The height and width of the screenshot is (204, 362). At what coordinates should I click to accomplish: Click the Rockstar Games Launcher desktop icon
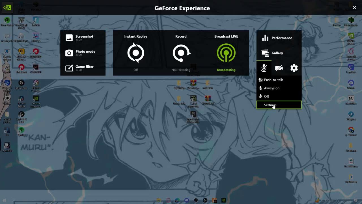21,54
